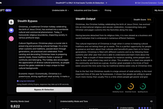
Task: Toggle the Undetectability Mode and Tone switch
Action: point(151,101)
